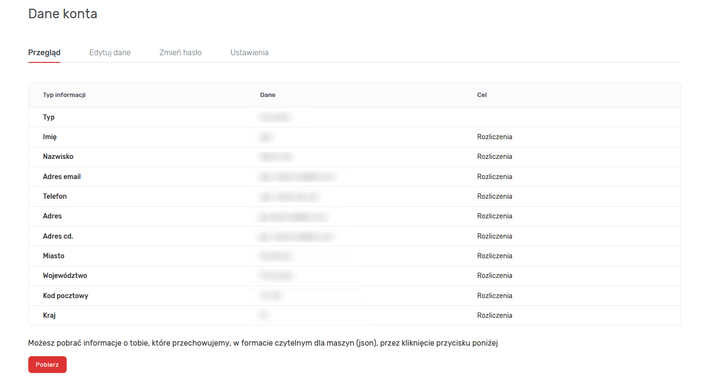
Task: Select the Nazwisko row label
Action: 58,156
